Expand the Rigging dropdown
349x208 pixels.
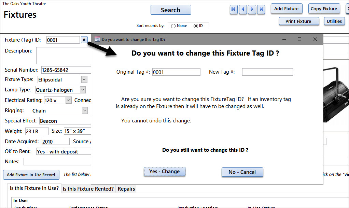tap(85, 110)
